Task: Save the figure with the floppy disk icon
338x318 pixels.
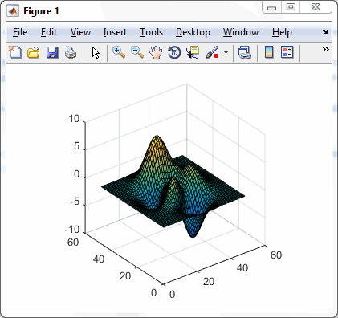Action: [52, 52]
